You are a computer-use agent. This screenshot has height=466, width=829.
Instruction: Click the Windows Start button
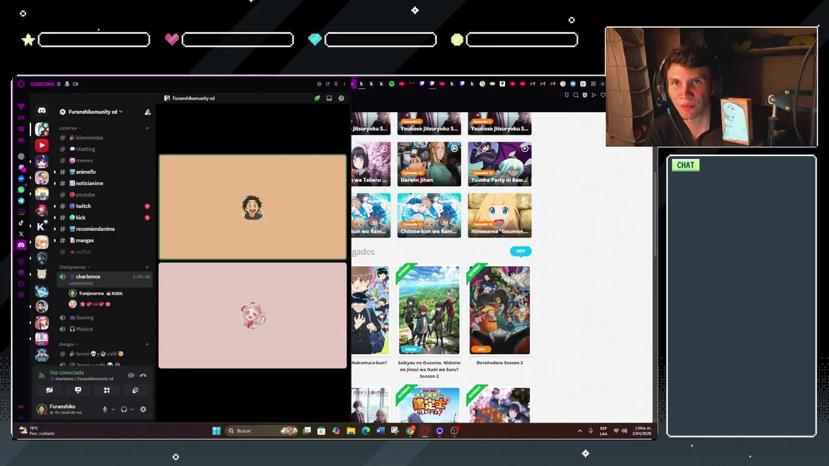click(216, 430)
